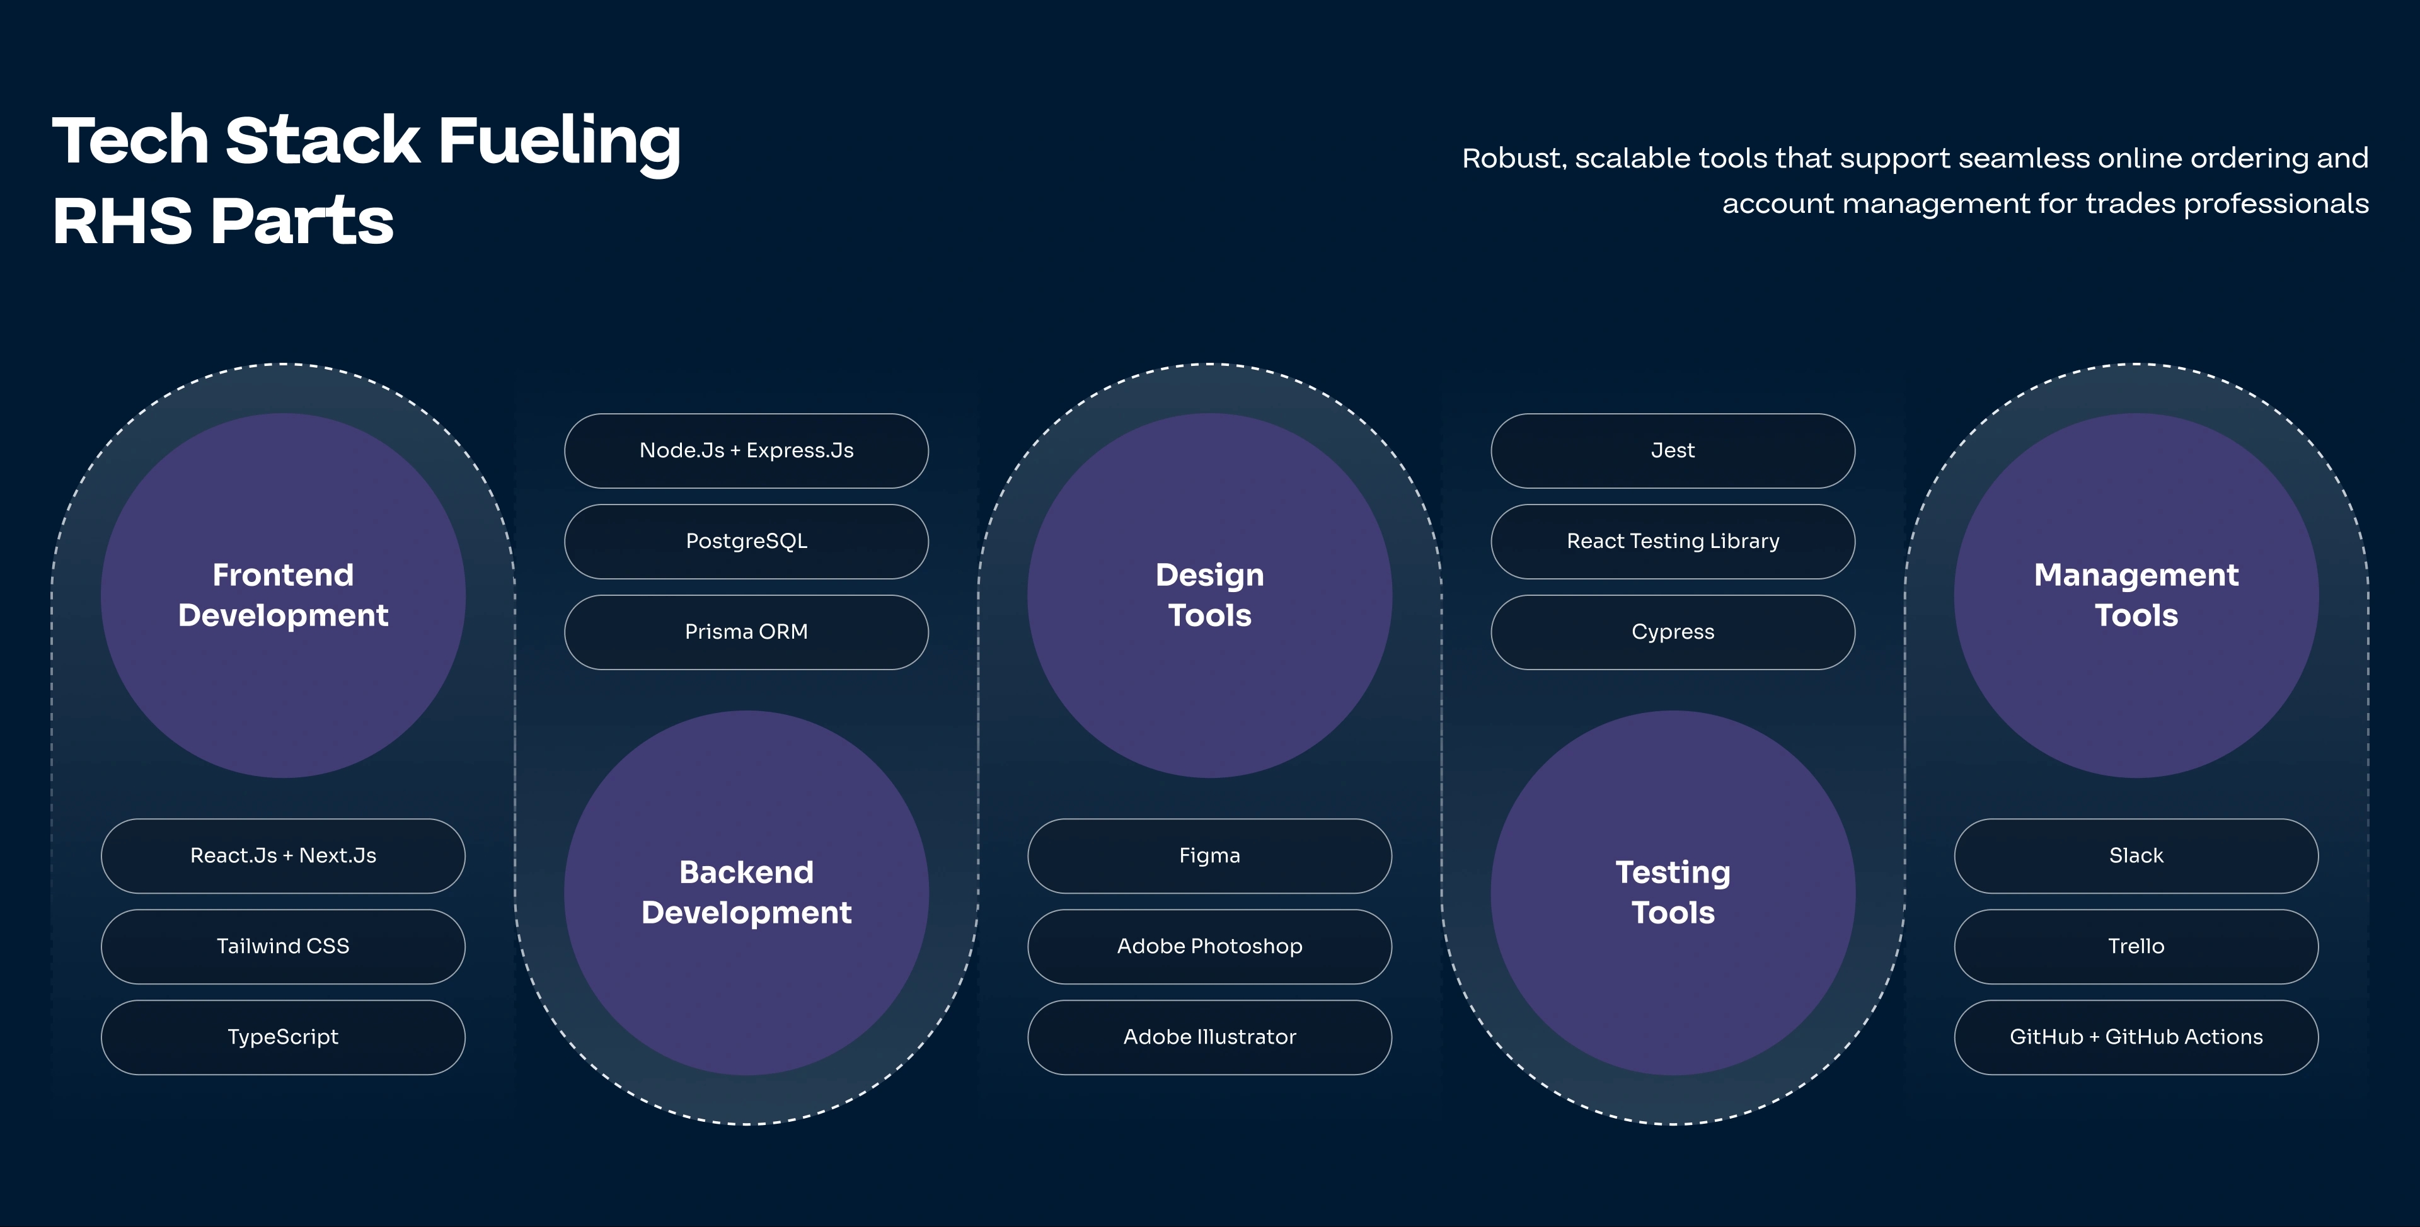2420x1227 pixels.
Task: Click the PostgreSQL pill
Action: point(746,540)
